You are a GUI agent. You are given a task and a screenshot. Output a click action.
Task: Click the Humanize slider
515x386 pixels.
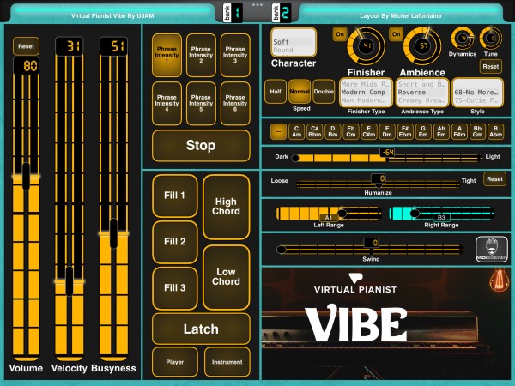[378, 184]
